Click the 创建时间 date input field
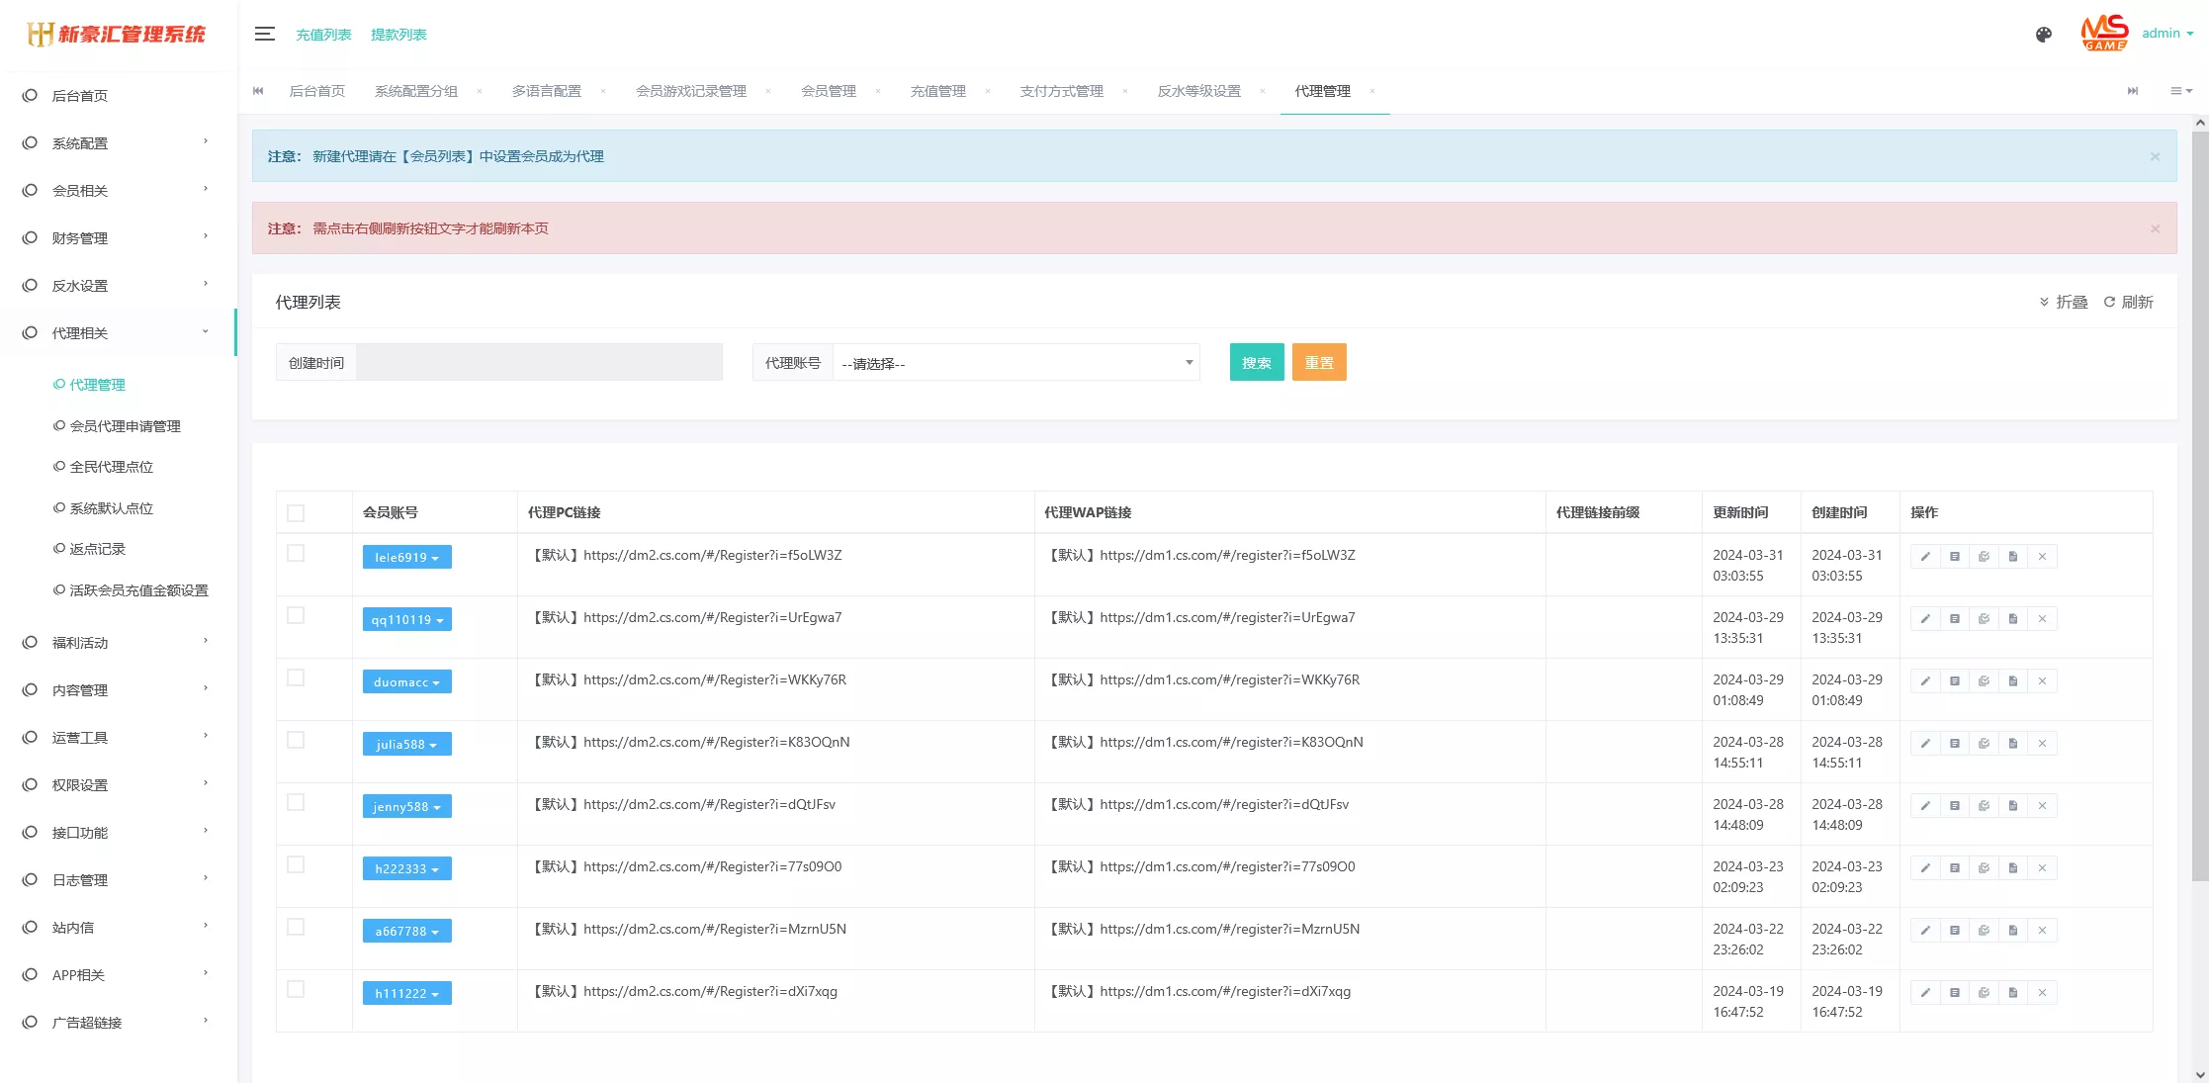 pos(539,363)
